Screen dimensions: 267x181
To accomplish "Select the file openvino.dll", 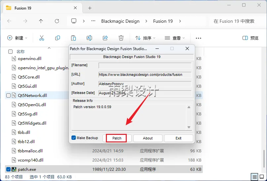I will [30, 59].
